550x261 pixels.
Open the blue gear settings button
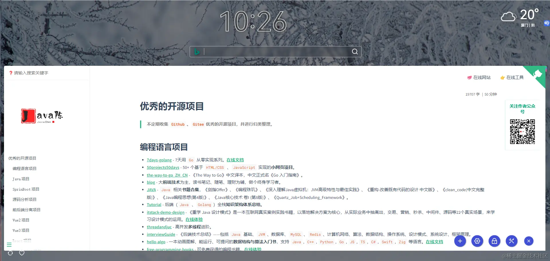(x=477, y=241)
